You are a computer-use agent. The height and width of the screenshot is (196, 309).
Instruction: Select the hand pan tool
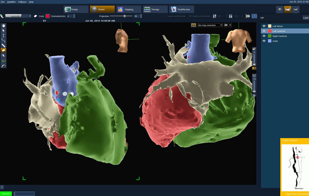coord(3,26)
